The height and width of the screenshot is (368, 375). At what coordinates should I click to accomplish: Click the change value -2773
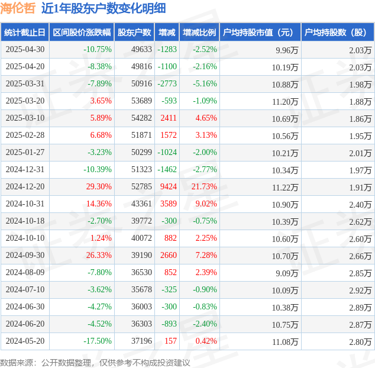coord(167,84)
